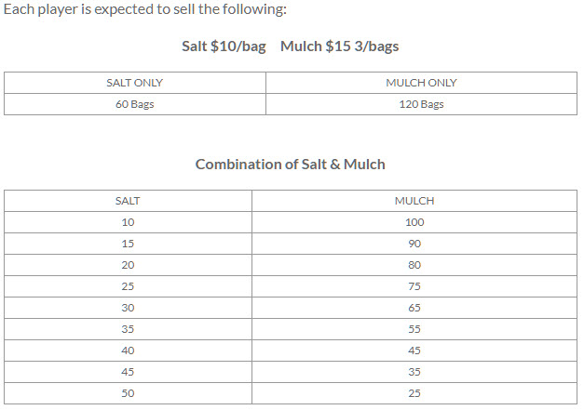Click the MULCH ONLY header cell
The image size is (584, 410).
[x=421, y=83]
